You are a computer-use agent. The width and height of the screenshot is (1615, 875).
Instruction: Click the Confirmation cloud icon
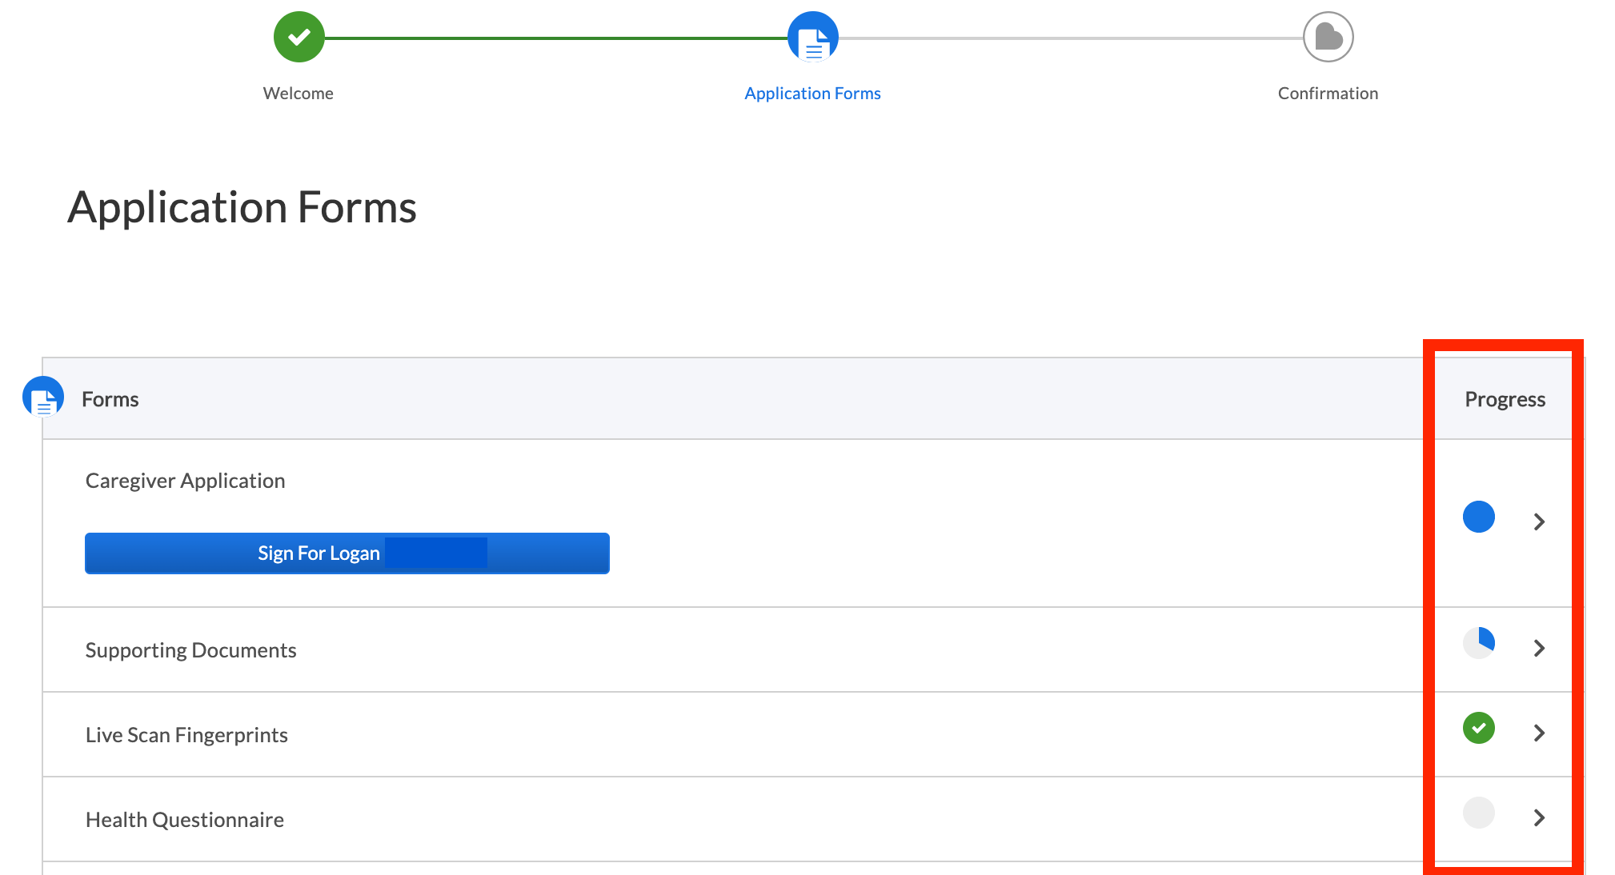pyautogui.click(x=1328, y=36)
